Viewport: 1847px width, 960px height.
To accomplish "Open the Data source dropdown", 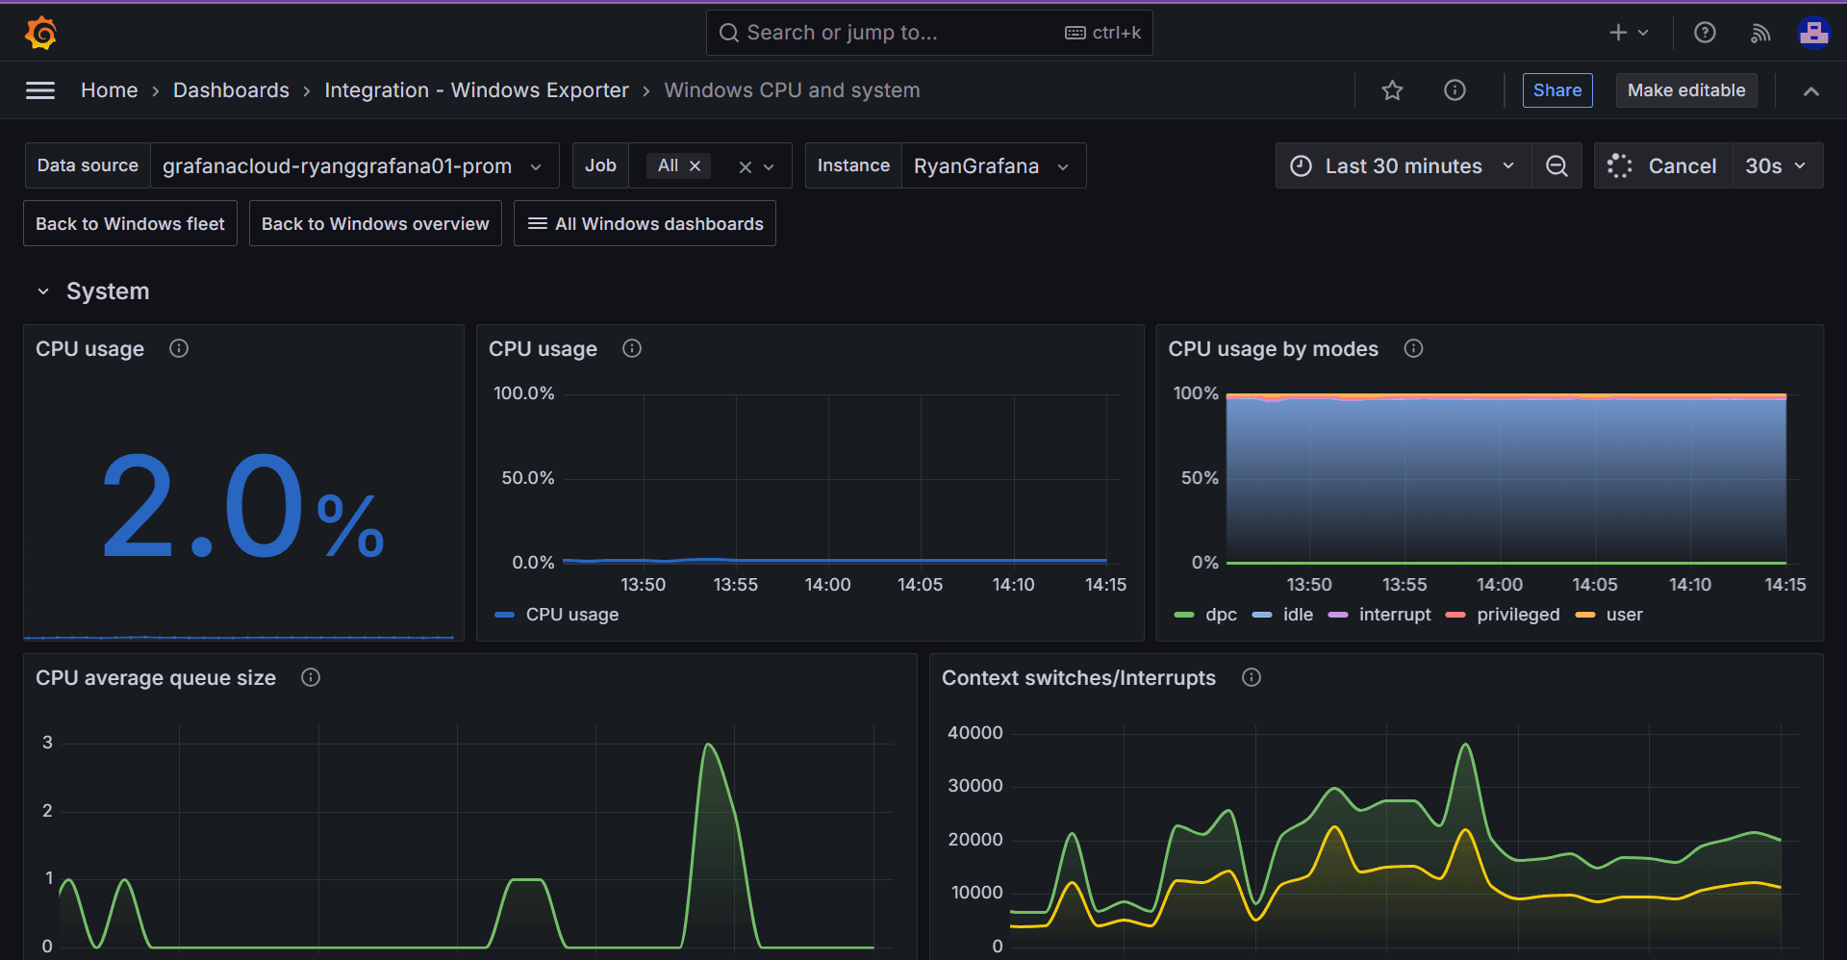I will pos(352,165).
